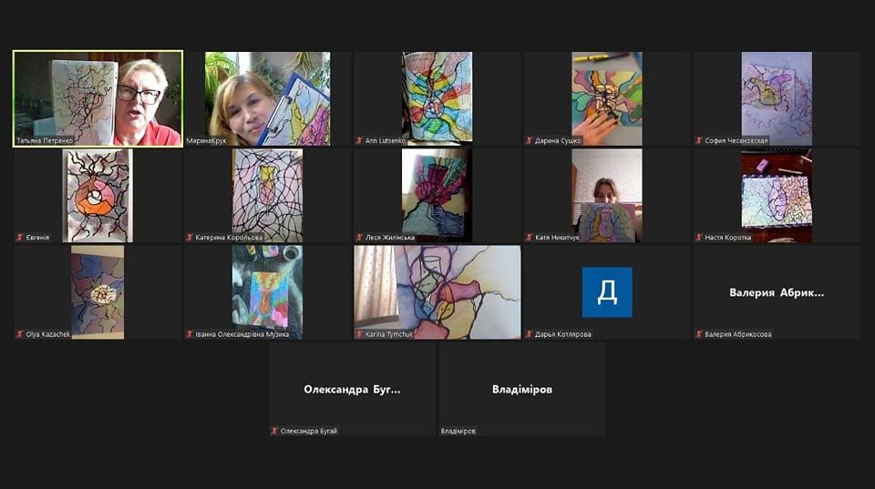The width and height of the screenshot is (875, 489).
Task: Click the Karina Tymchuk name label
Action: tap(391, 334)
